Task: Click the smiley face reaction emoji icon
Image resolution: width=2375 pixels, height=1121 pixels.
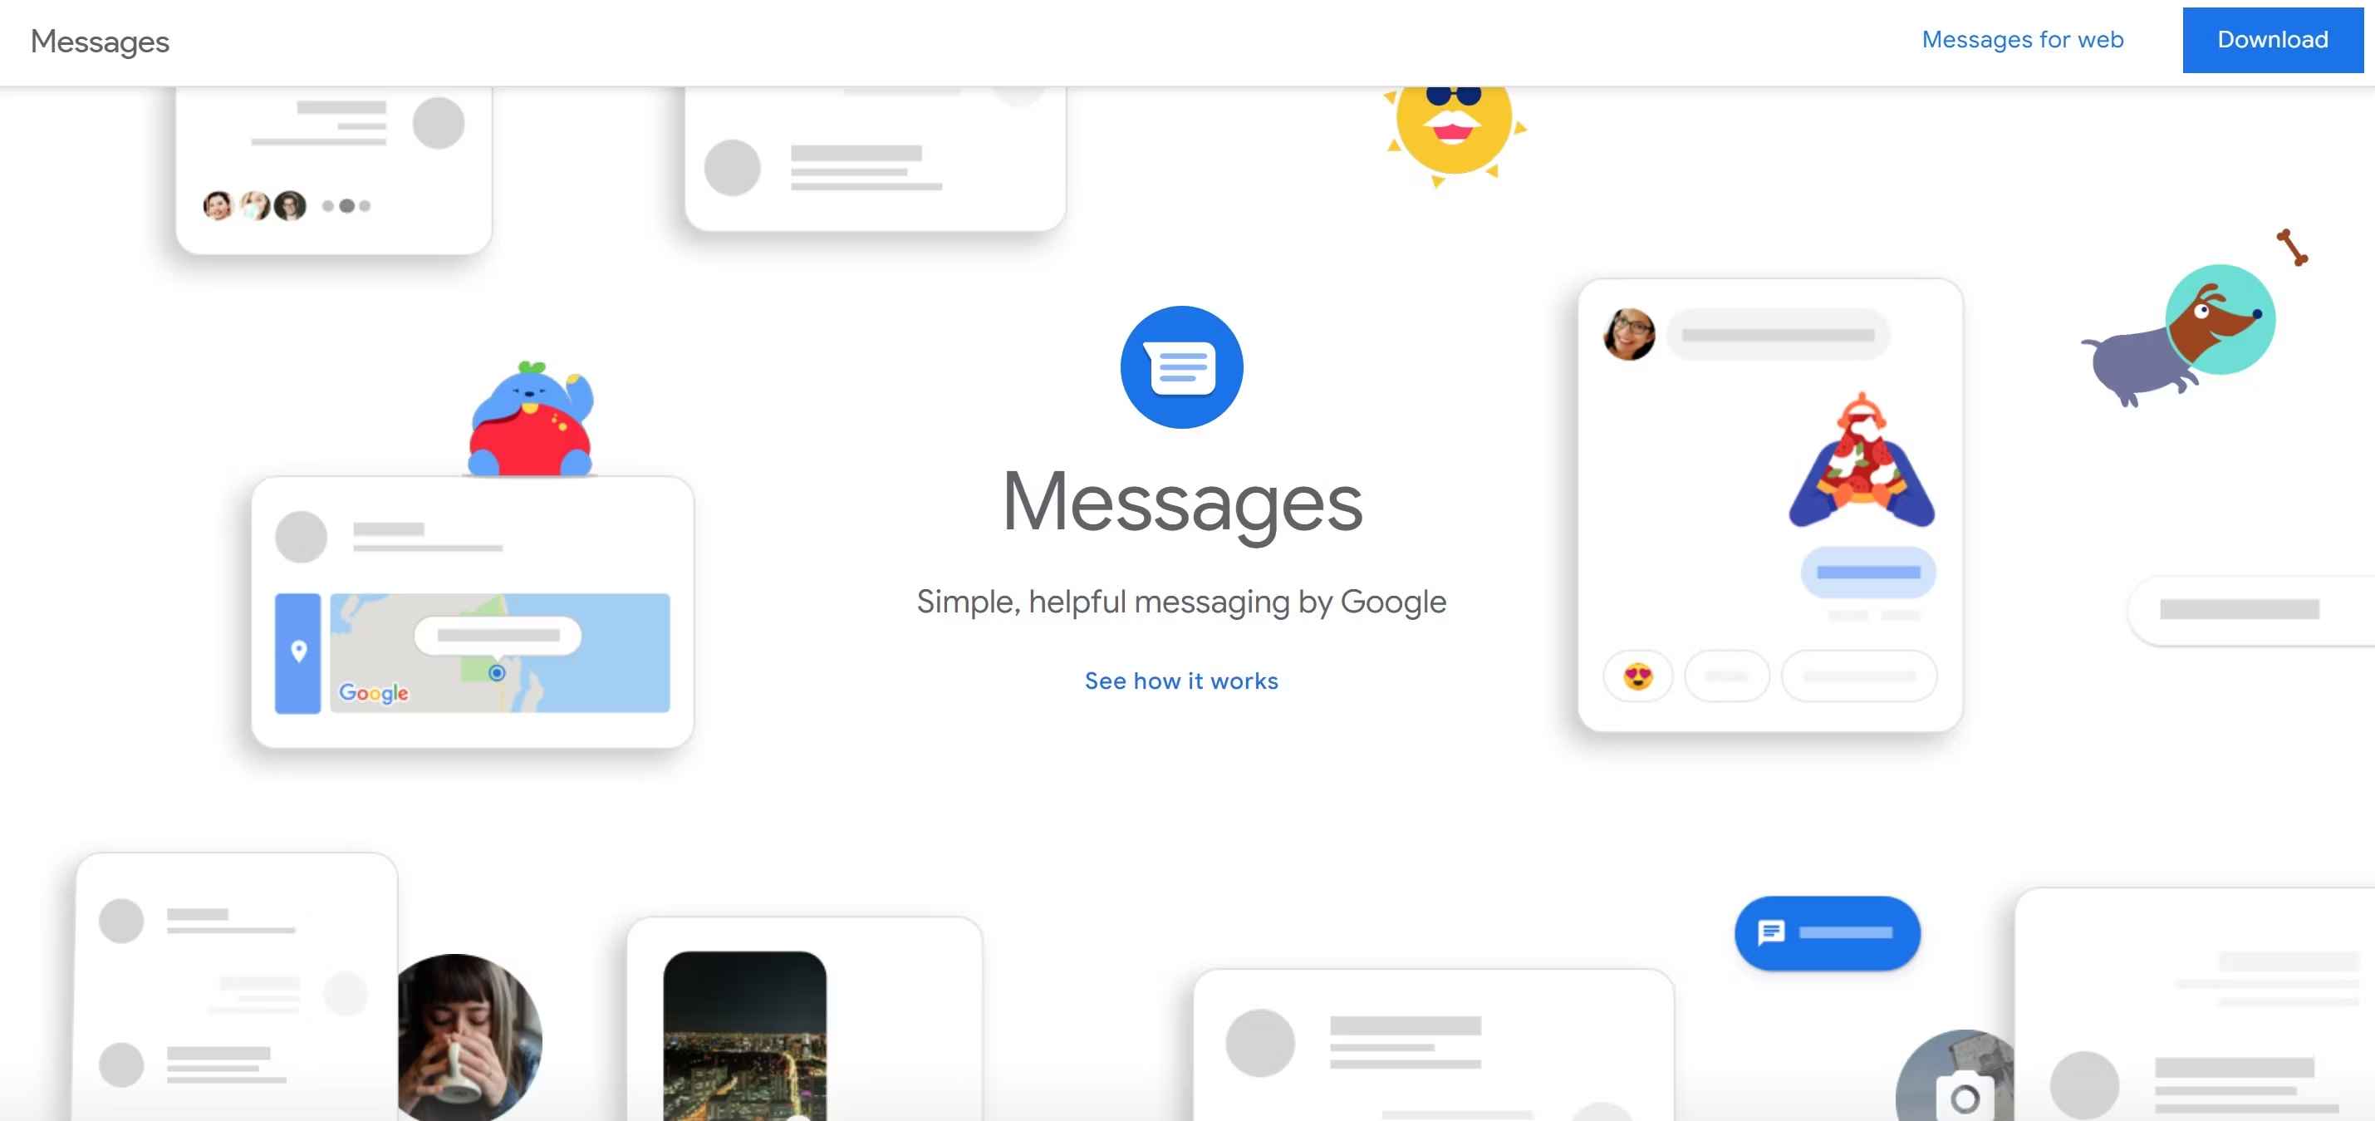Action: pyautogui.click(x=1639, y=676)
